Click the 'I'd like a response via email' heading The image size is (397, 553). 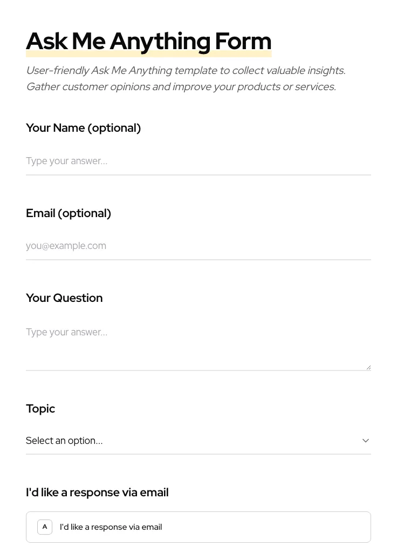(97, 492)
